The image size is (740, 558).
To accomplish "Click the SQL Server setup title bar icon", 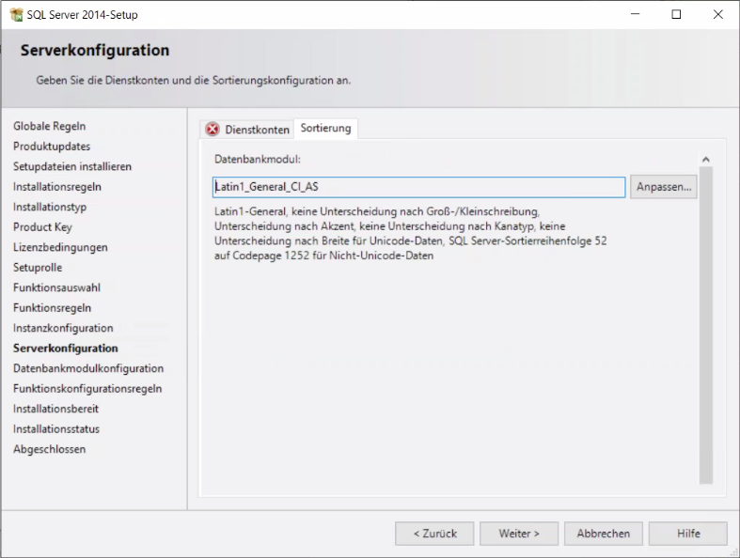I will click(15, 15).
